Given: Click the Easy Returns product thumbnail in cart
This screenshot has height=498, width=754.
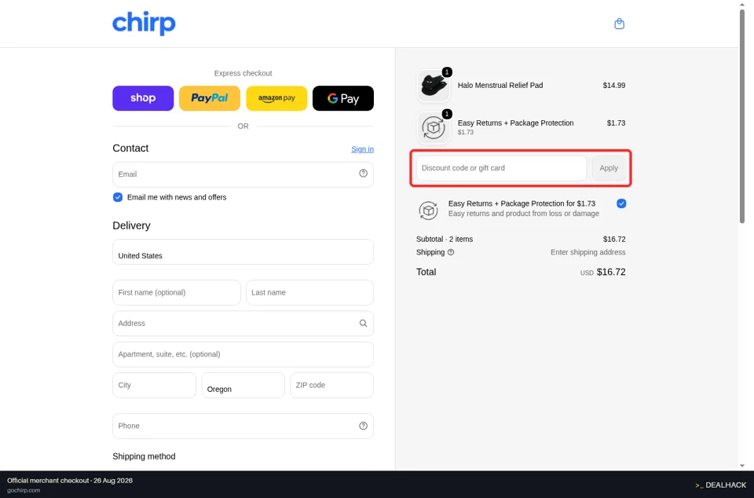Looking at the screenshot, I should tap(434, 127).
